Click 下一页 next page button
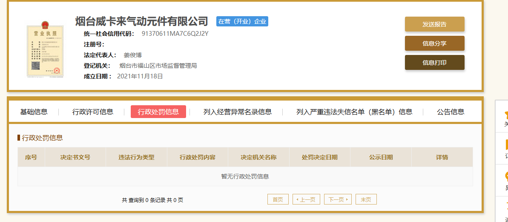Viewport: 508px width, 222px height. coord(338,199)
